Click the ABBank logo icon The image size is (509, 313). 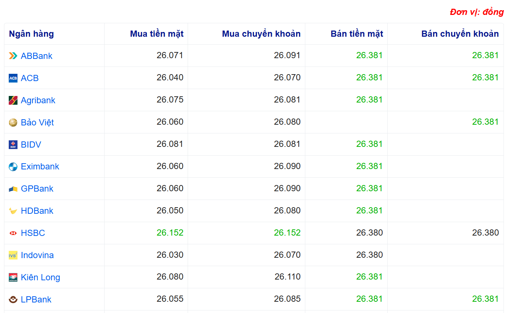coord(13,56)
